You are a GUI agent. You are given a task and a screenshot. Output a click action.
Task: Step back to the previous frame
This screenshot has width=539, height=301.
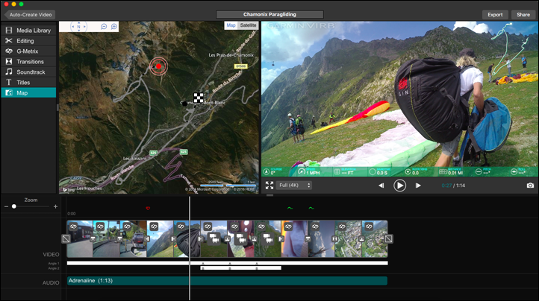(x=381, y=186)
